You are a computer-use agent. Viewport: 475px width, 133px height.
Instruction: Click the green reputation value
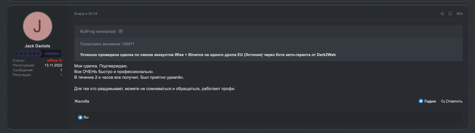[x=61, y=75]
